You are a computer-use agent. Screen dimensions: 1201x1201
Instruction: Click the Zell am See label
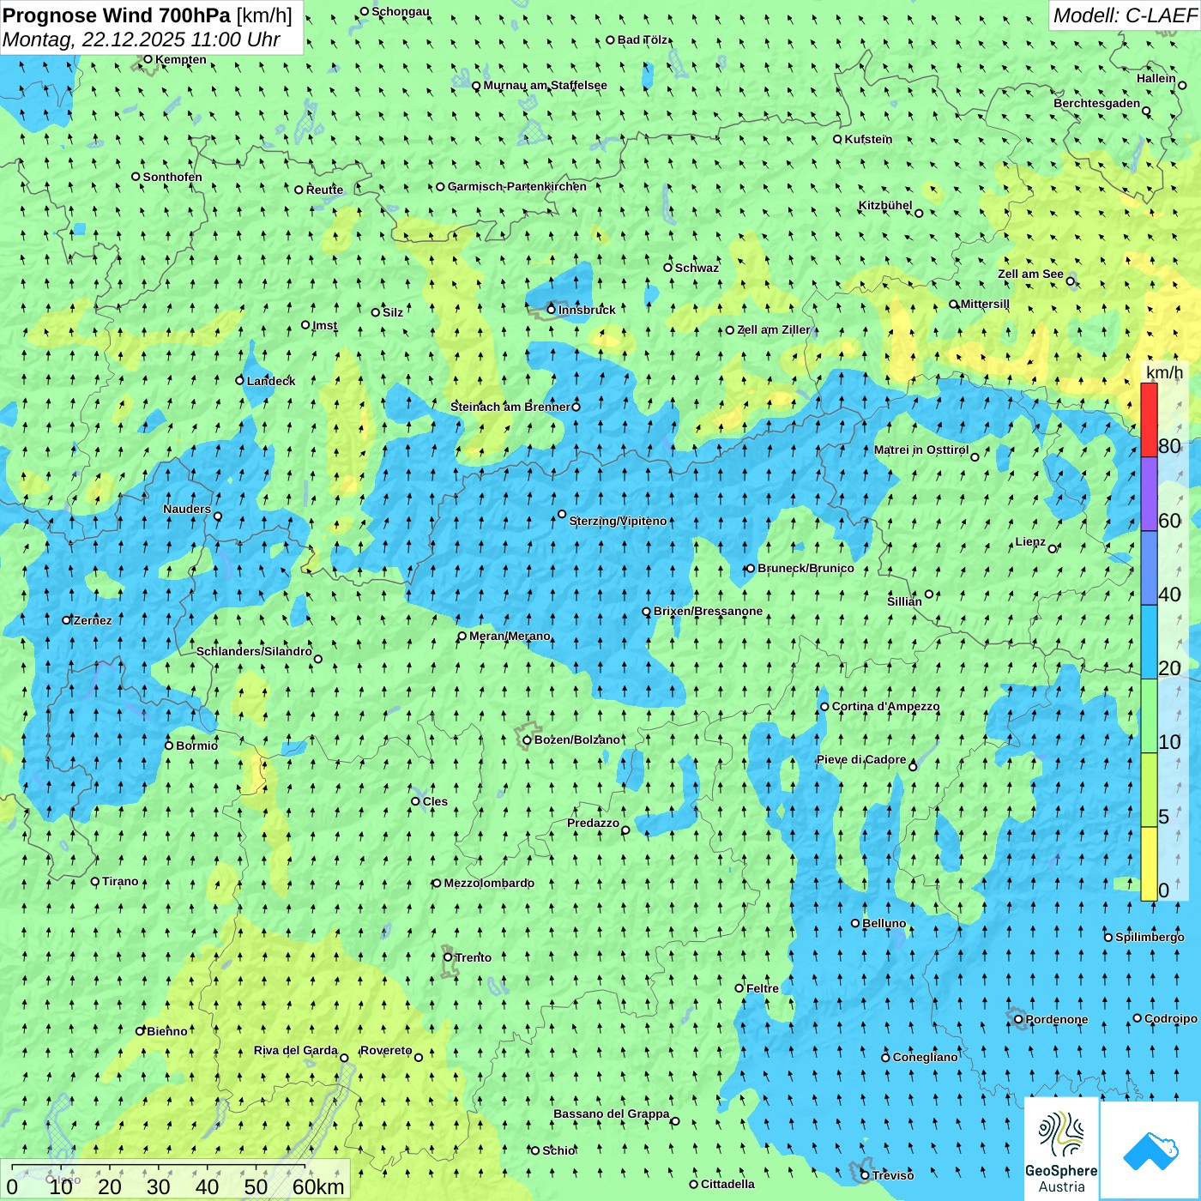[1030, 274]
